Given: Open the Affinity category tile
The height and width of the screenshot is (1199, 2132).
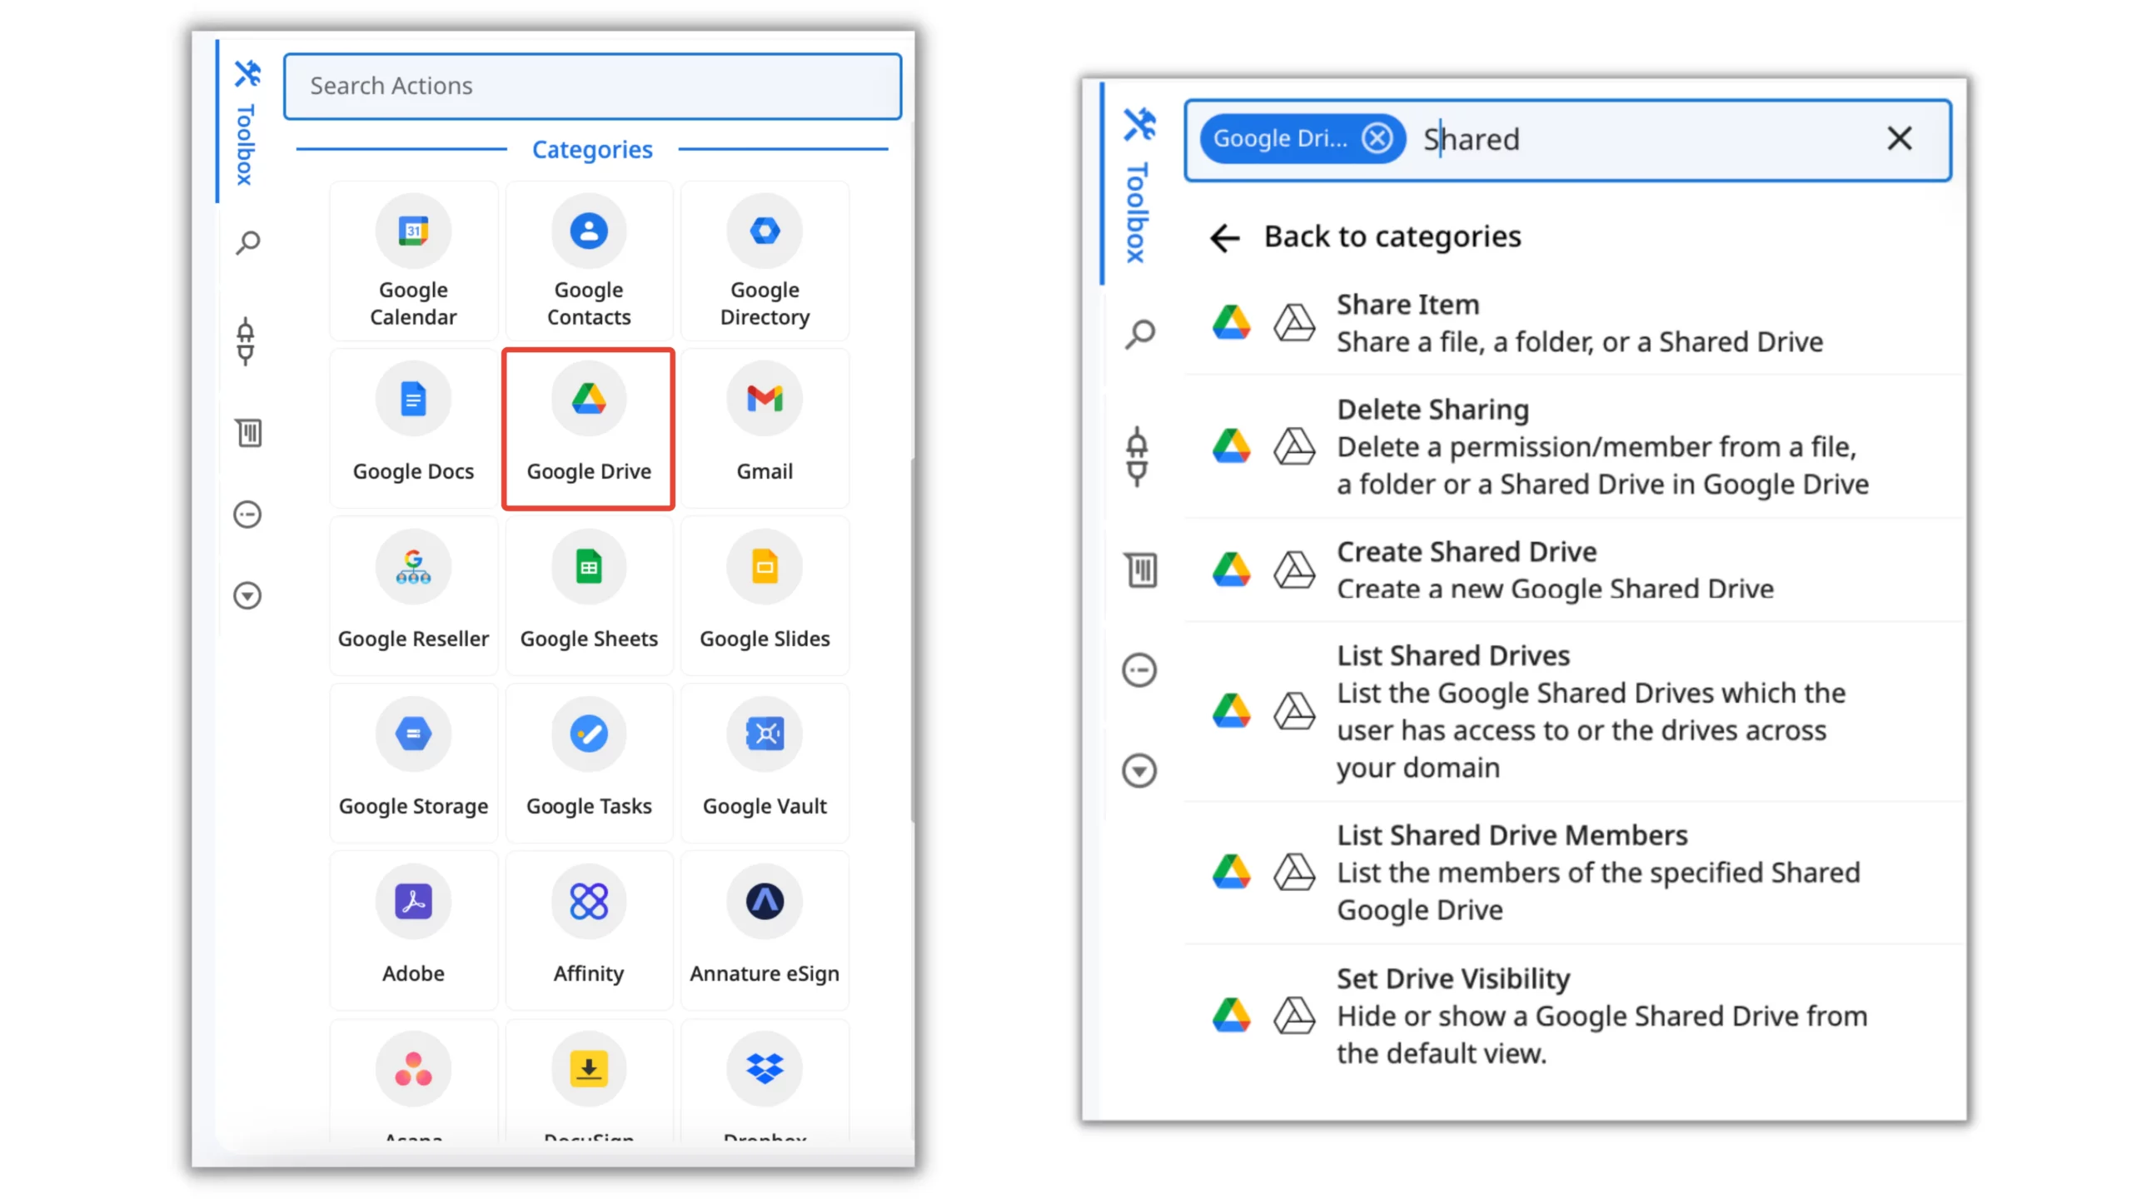Looking at the screenshot, I should pyautogui.click(x=588, y=930).
